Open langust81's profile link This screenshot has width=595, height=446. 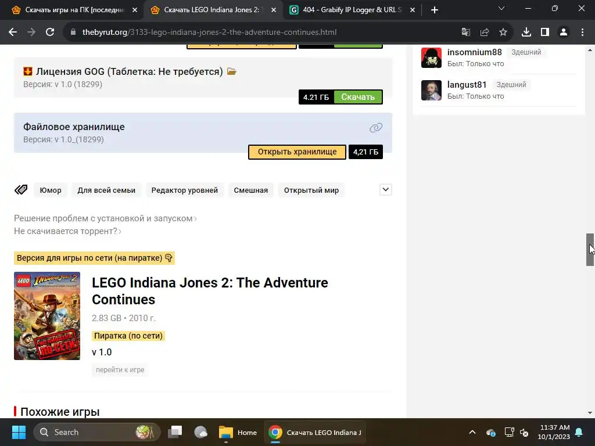467,85
